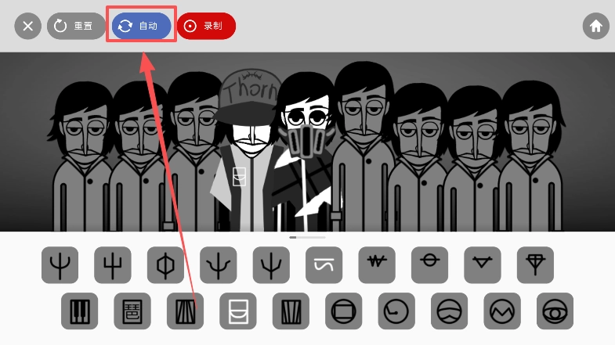Toggle the 自动 auto mode button

point(142,26)
